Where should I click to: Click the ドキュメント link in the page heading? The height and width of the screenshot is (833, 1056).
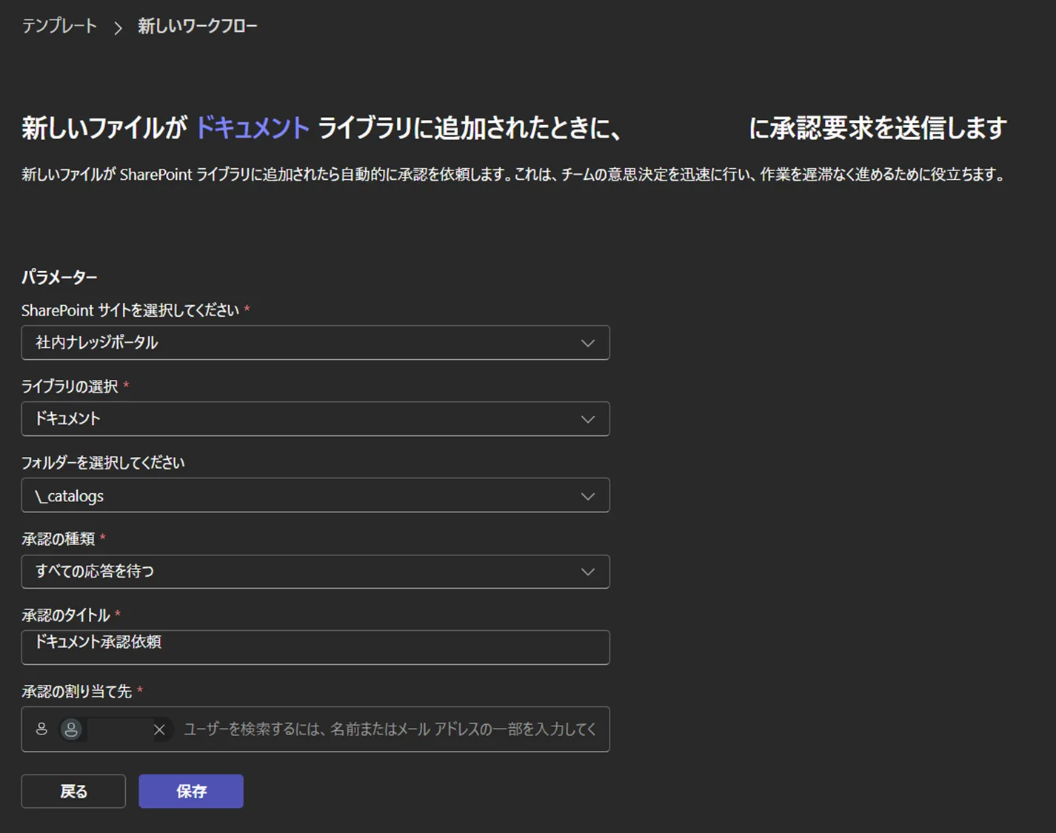(x=252, y=127)
